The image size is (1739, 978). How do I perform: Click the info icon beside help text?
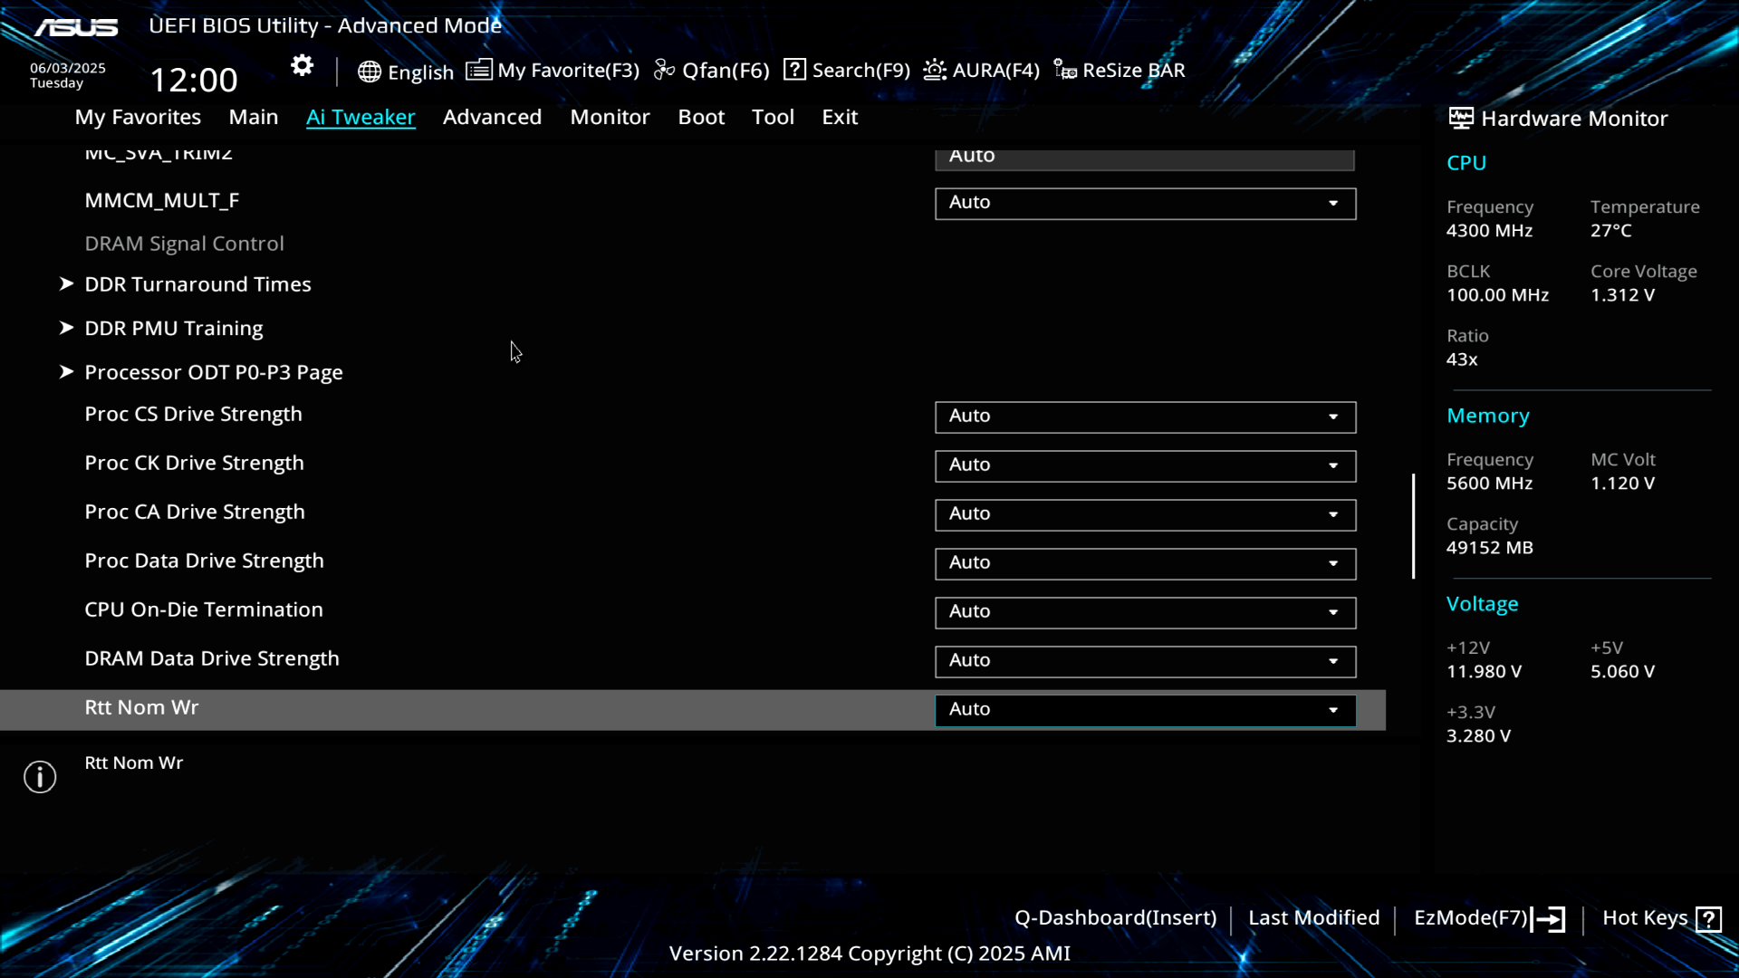(x=40, y=776)
